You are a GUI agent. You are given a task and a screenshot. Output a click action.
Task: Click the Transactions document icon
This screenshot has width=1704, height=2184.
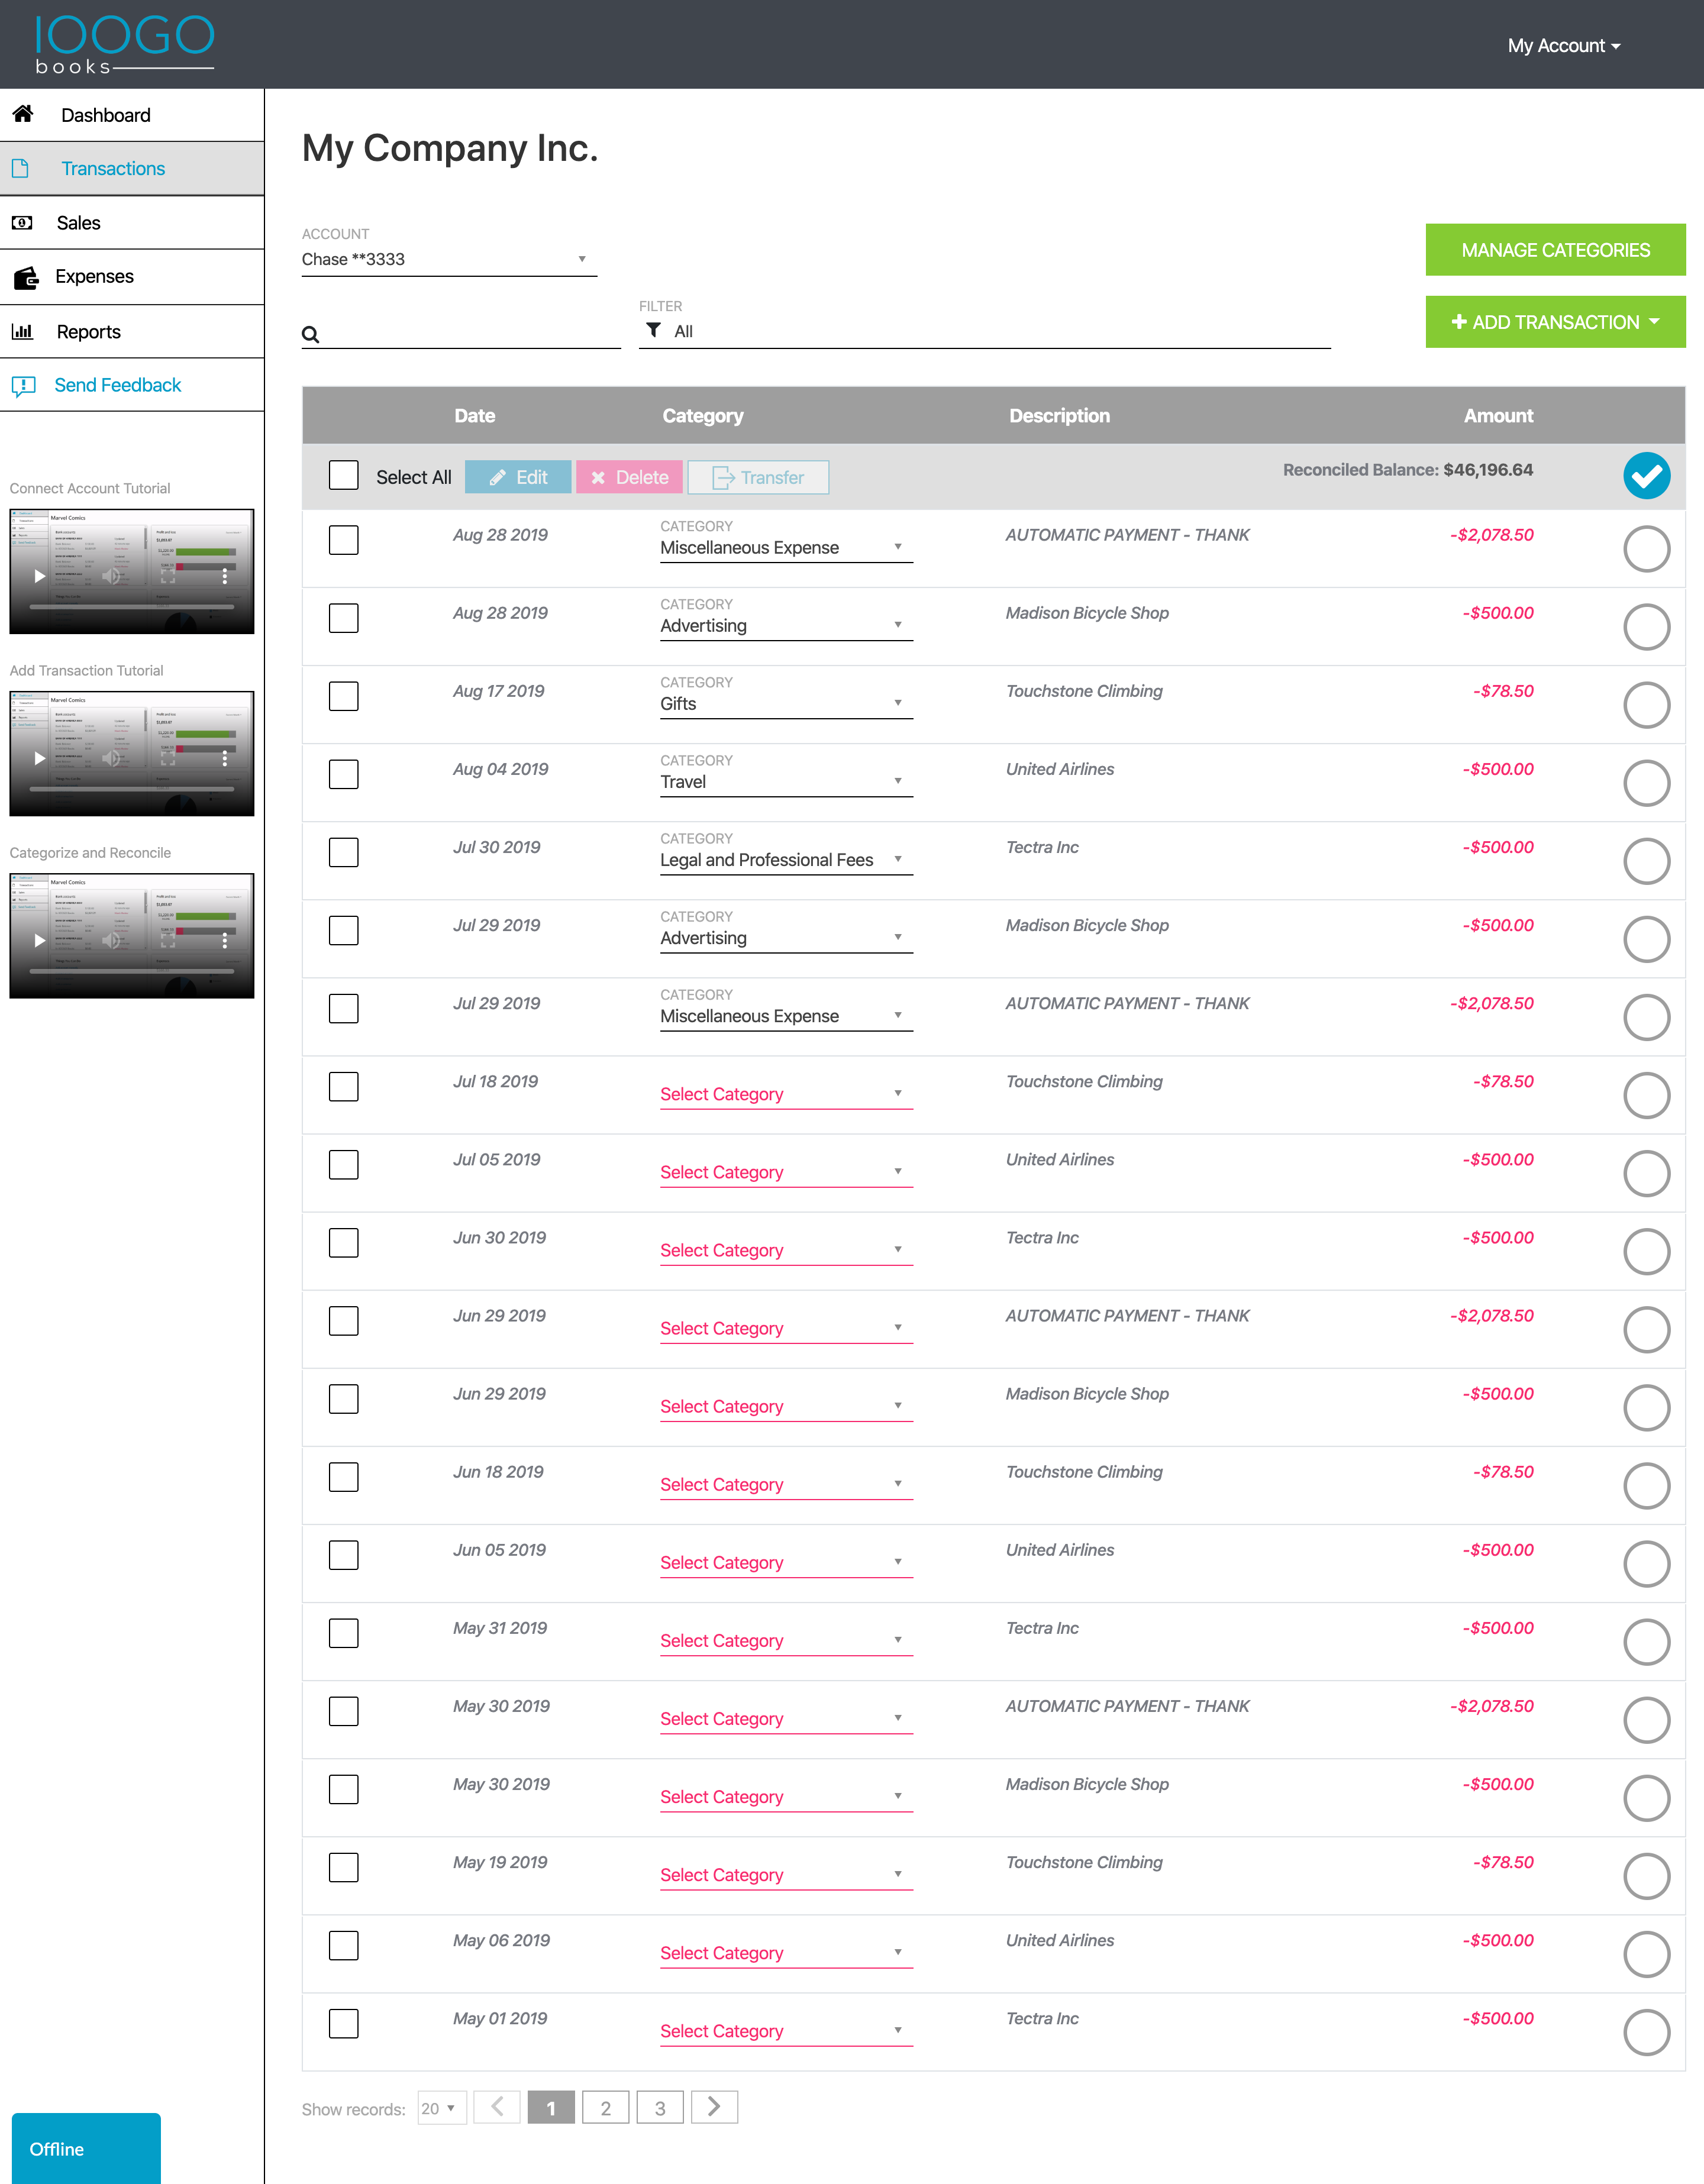21,168
